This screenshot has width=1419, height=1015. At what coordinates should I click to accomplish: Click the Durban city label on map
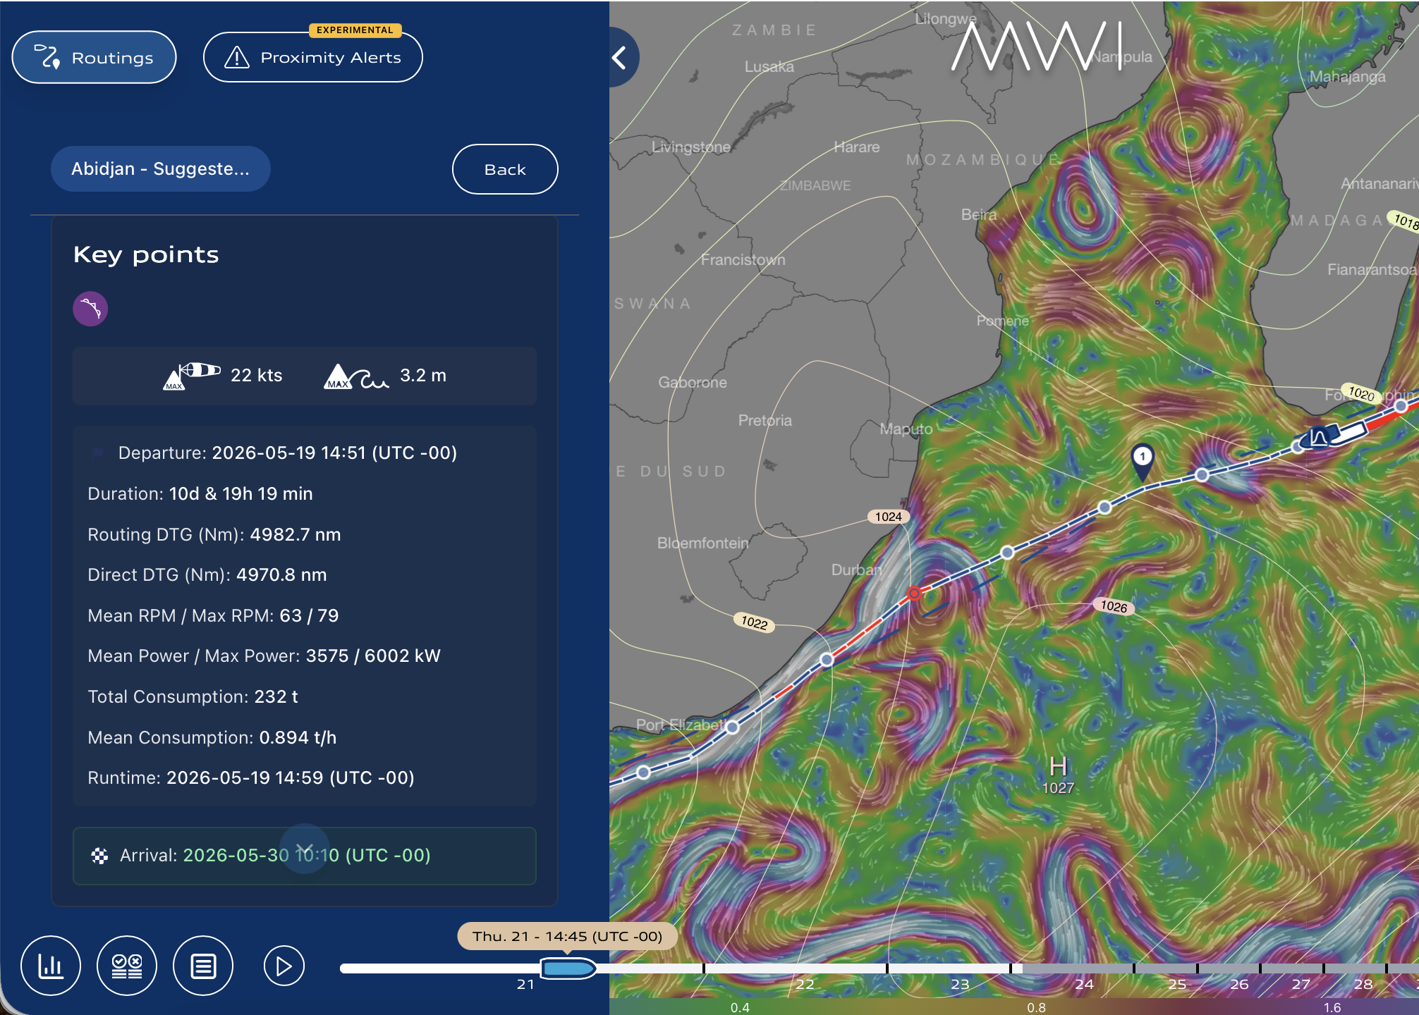856,570
